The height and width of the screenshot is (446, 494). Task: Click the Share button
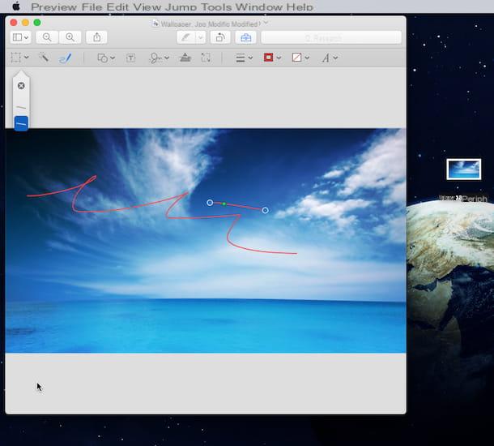96,37
